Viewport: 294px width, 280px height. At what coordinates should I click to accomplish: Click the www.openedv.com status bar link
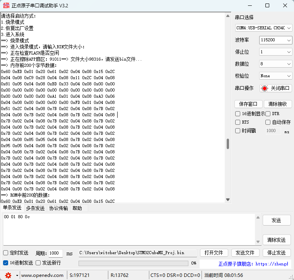(42, 275)
